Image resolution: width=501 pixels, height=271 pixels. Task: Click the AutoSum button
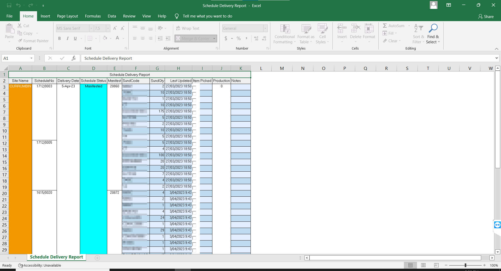tap(394, 26)
